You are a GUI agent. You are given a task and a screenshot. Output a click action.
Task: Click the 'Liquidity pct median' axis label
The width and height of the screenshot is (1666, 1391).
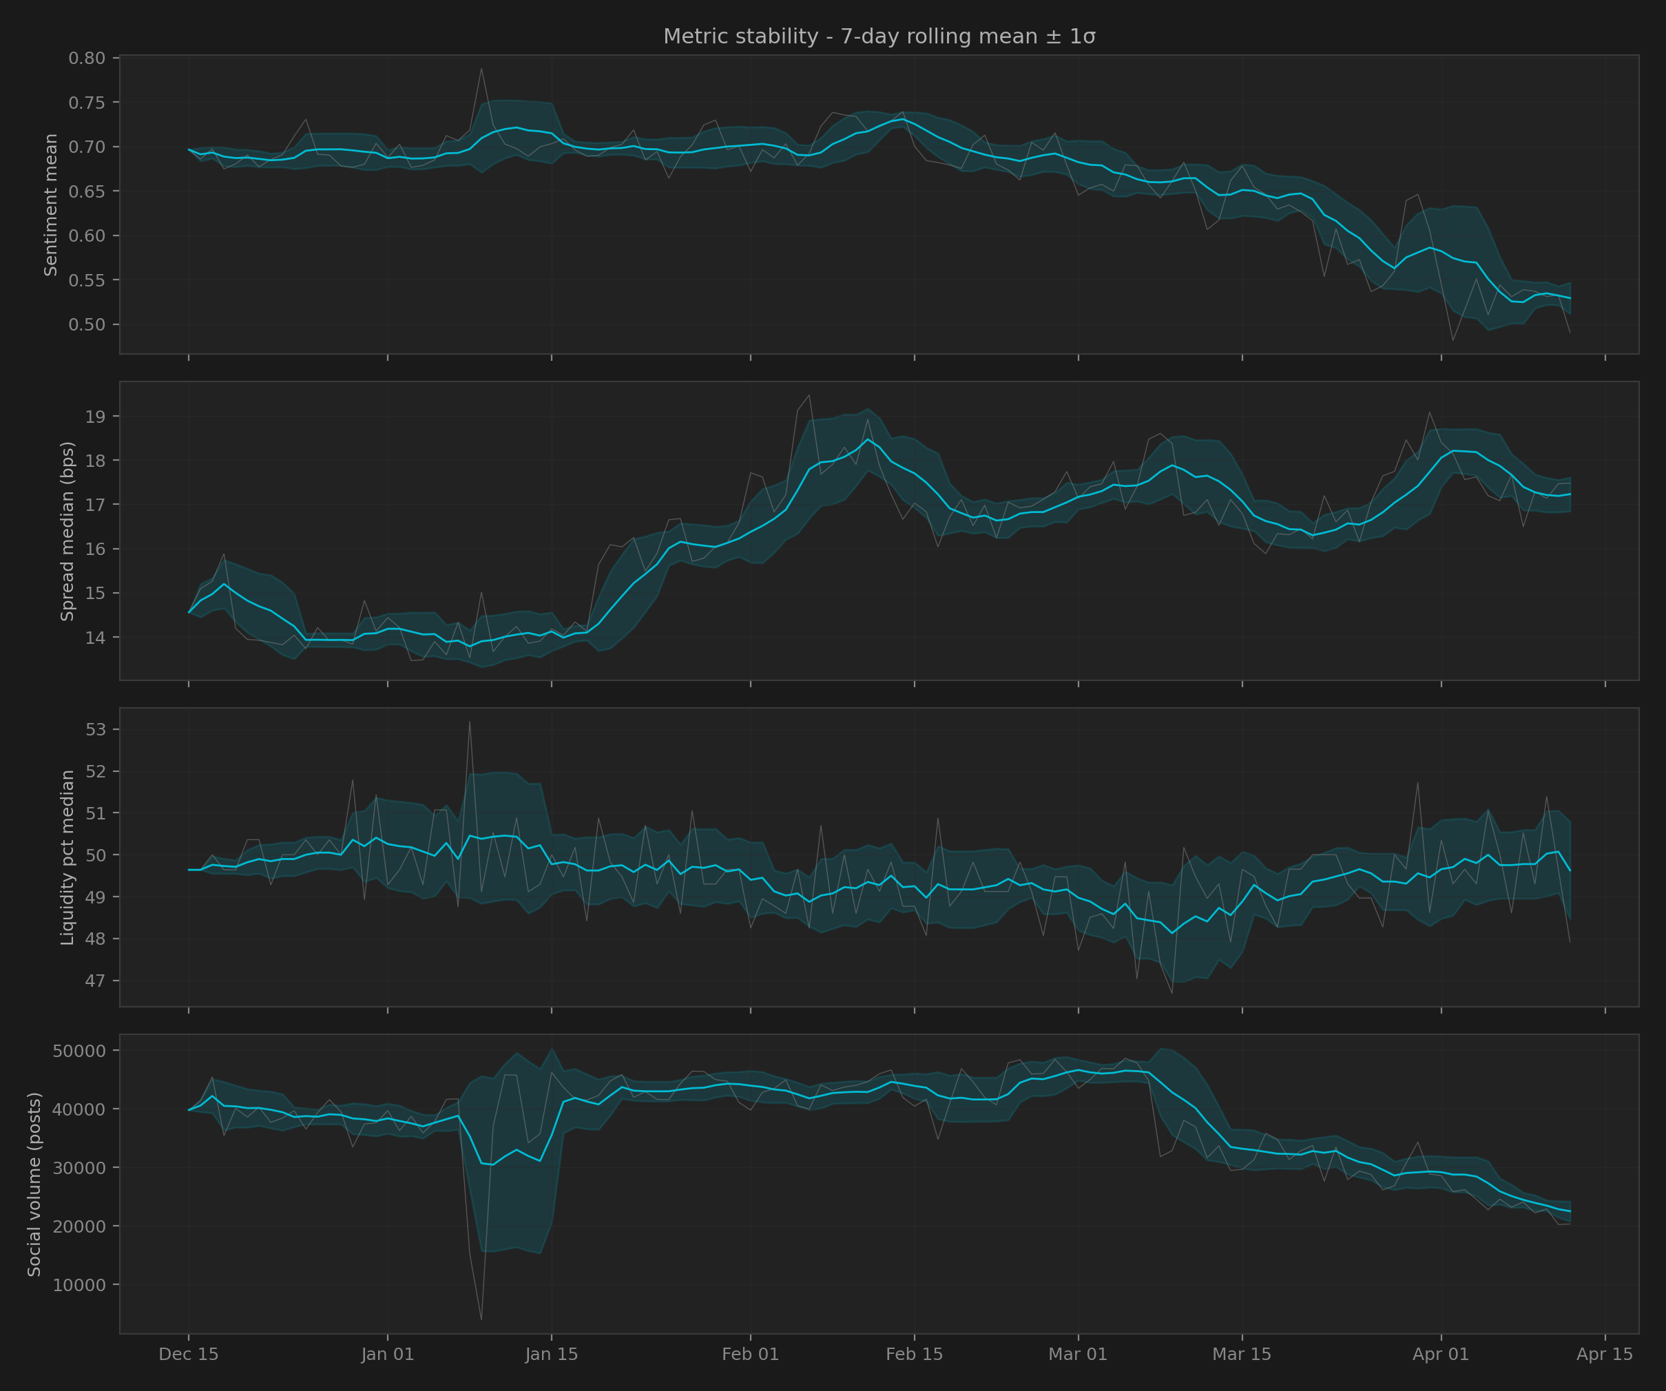point(67,857)
